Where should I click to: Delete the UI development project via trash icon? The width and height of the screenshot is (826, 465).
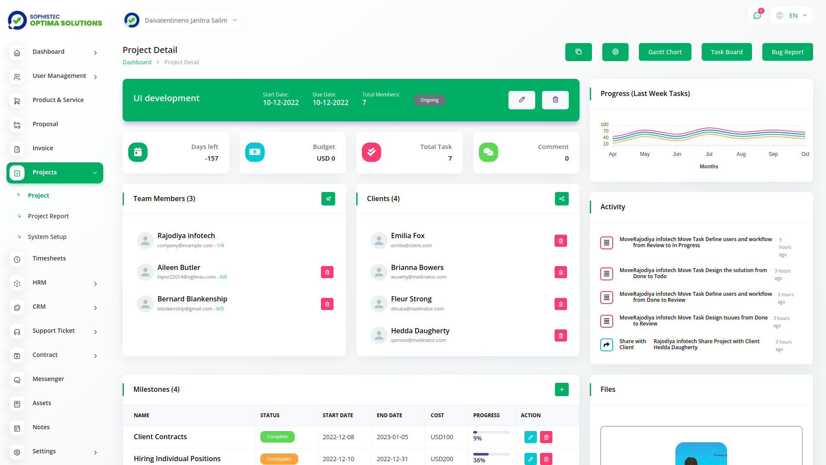click(555, 100)
